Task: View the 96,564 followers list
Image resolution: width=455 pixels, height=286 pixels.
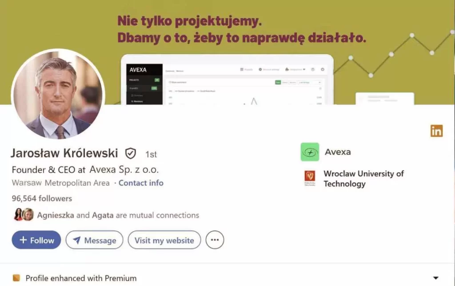Action: click(42, 198)
